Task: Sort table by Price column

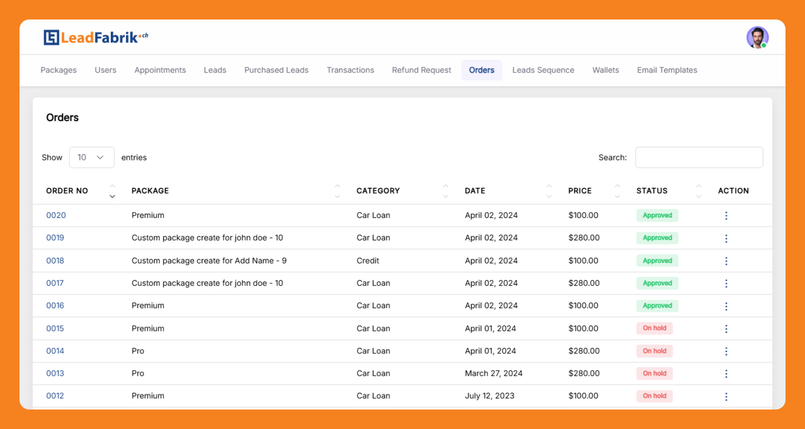Action: pos(617,191)
